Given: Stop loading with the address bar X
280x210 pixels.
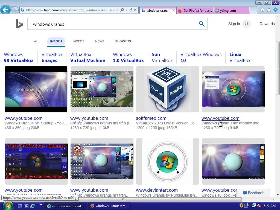Looking at the screenshot, I should pyautogui.click(x=135, y=10).
